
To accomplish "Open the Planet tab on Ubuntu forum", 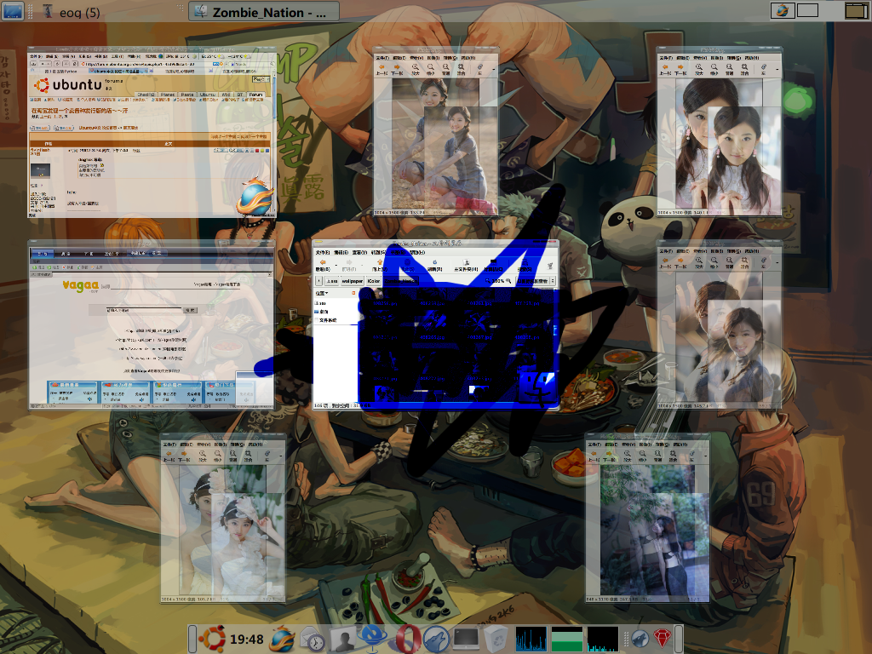I will [x=168, y=95].
